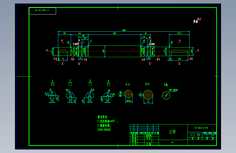The height and width of the screenshot is (153, 236).
Task: Click the A向 end-view circle
Action: (x=166, y=95)
